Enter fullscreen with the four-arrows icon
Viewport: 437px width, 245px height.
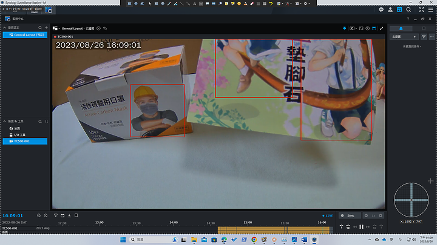[x=421, y=10]
